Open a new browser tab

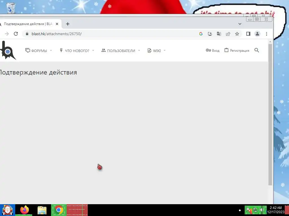click(68, 24)
